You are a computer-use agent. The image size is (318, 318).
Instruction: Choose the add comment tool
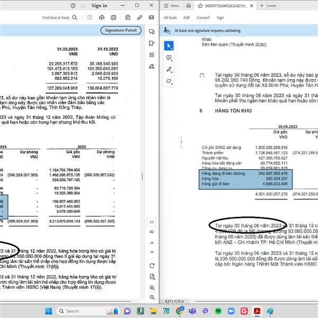point(169,58)
